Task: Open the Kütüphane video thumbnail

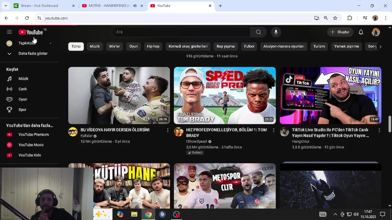Action: [x=132, y=186]
